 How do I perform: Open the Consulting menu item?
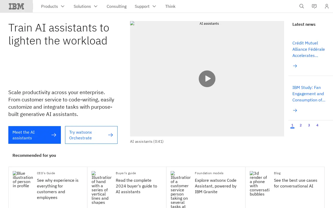(x=117, y=6)
